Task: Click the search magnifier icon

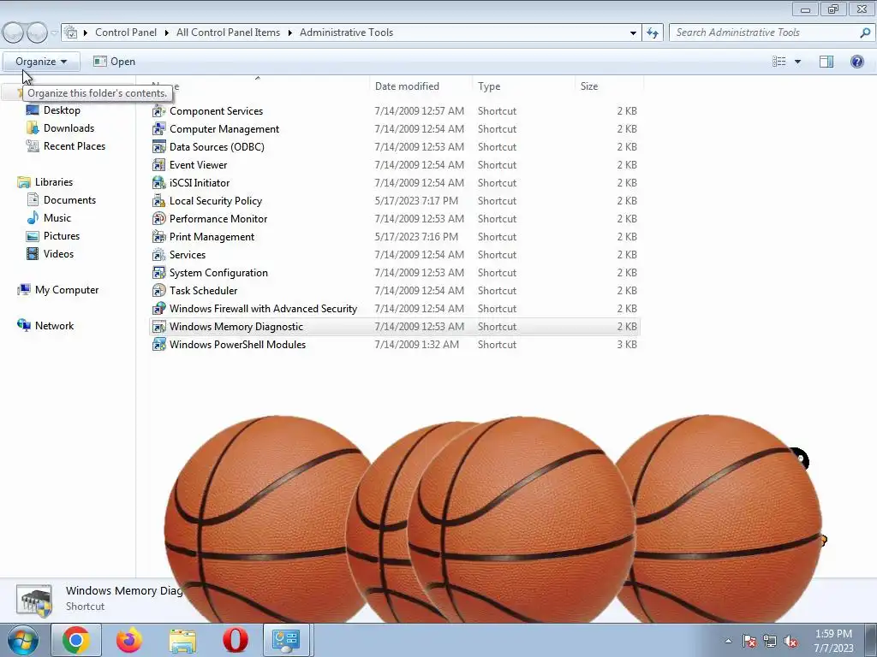Action: [x=865, y=33]
